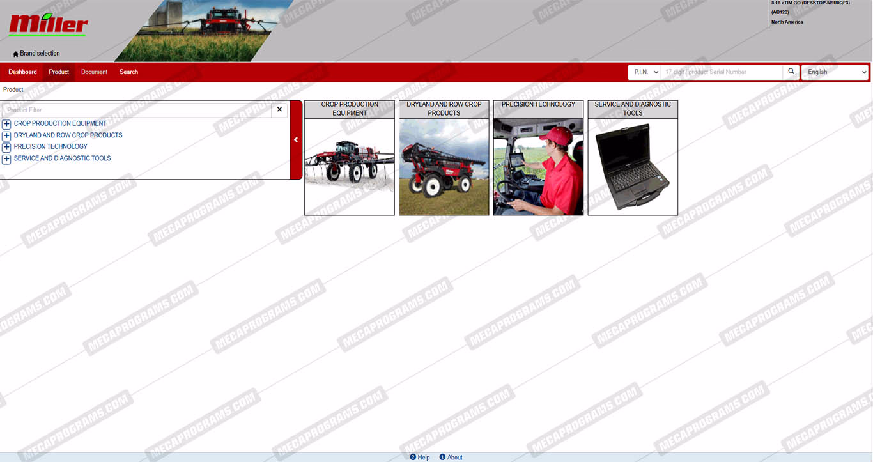Open the Precision Technology thumbnail tile

538,166
